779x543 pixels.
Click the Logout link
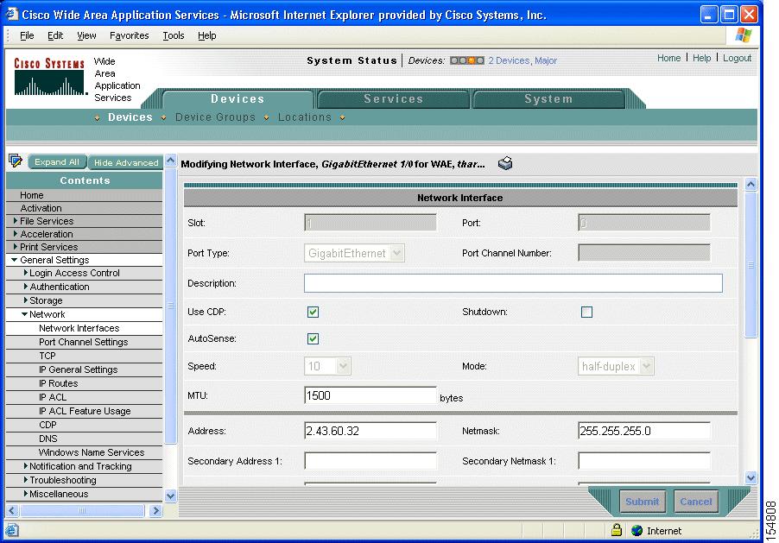point(737,58)
